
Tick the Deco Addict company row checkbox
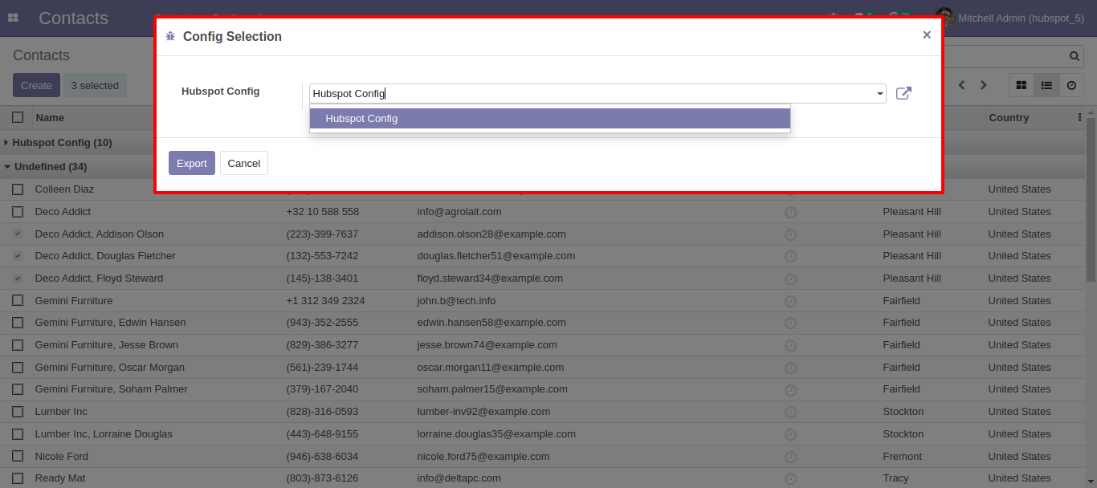click(x=18, y=212)
